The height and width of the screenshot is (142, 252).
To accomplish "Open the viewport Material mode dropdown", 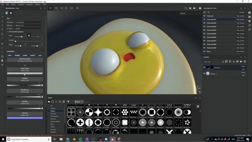I will pos(190,13).
